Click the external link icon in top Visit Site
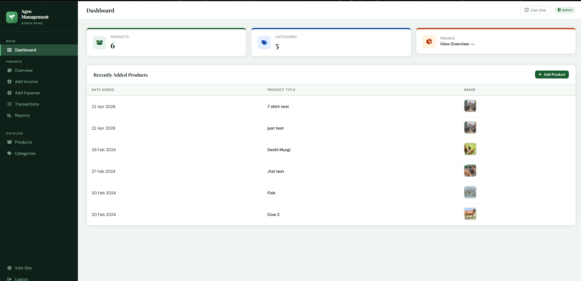The image size is (581, 281). (x=527, y=10)
